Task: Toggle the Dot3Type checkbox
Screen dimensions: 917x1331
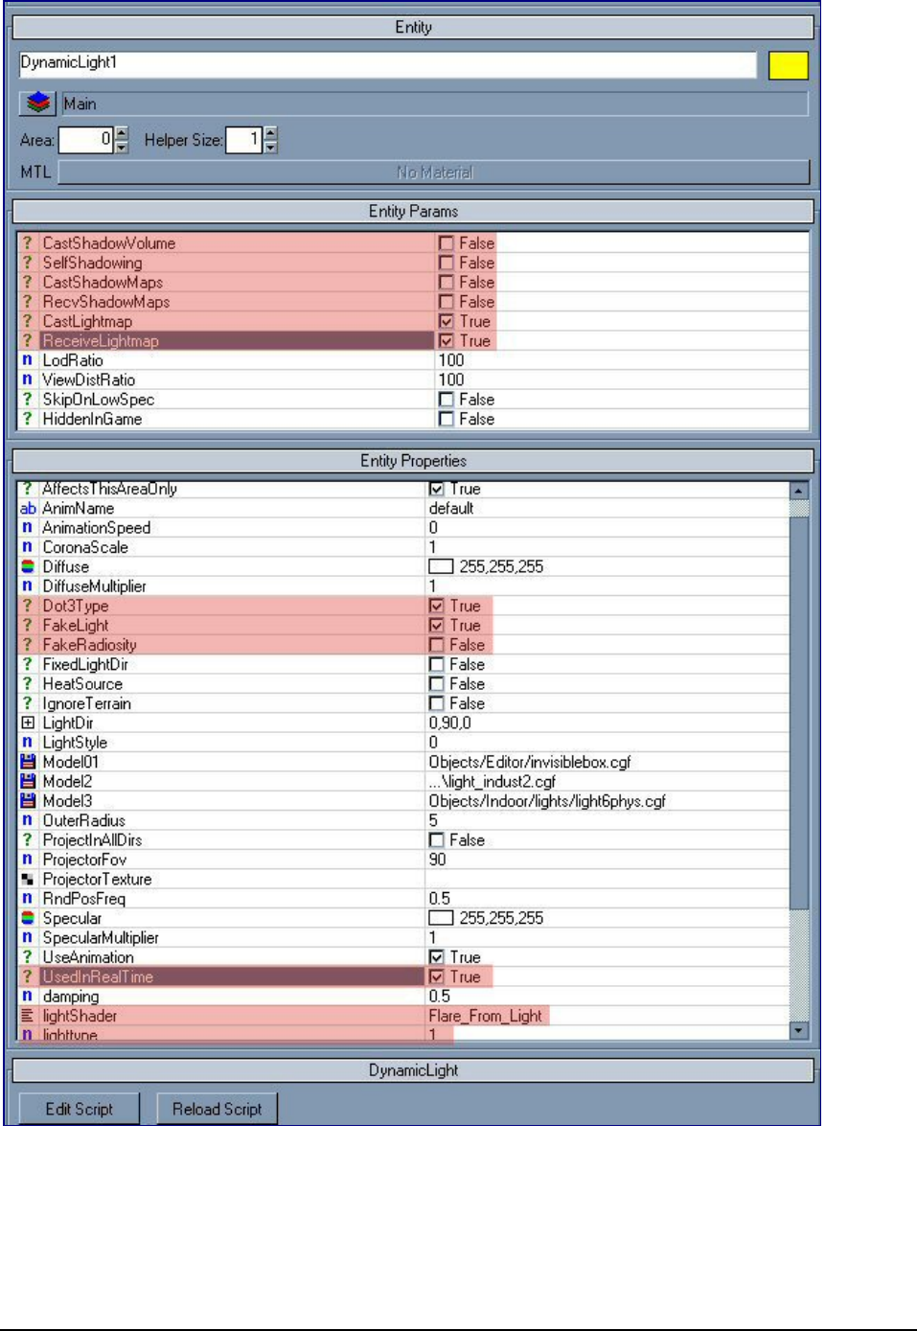Action: click(437, 606)
